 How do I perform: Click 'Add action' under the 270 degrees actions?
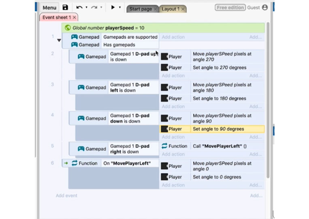173,76
